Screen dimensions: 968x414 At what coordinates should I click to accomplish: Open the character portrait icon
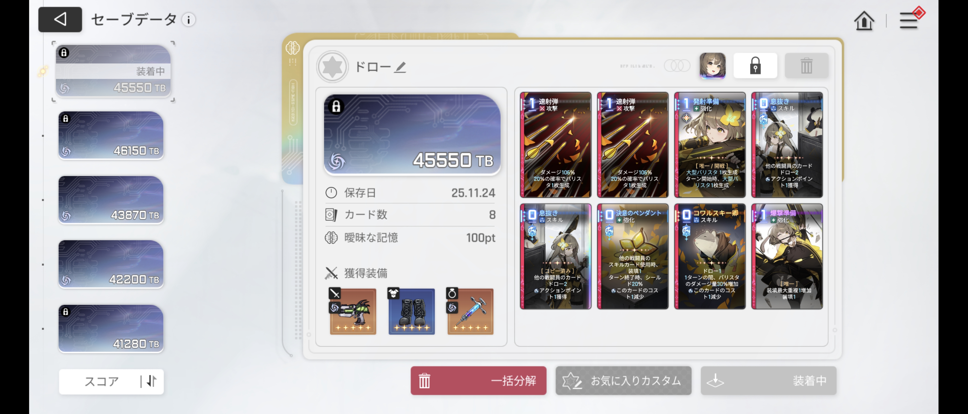[x=712, y=66]
